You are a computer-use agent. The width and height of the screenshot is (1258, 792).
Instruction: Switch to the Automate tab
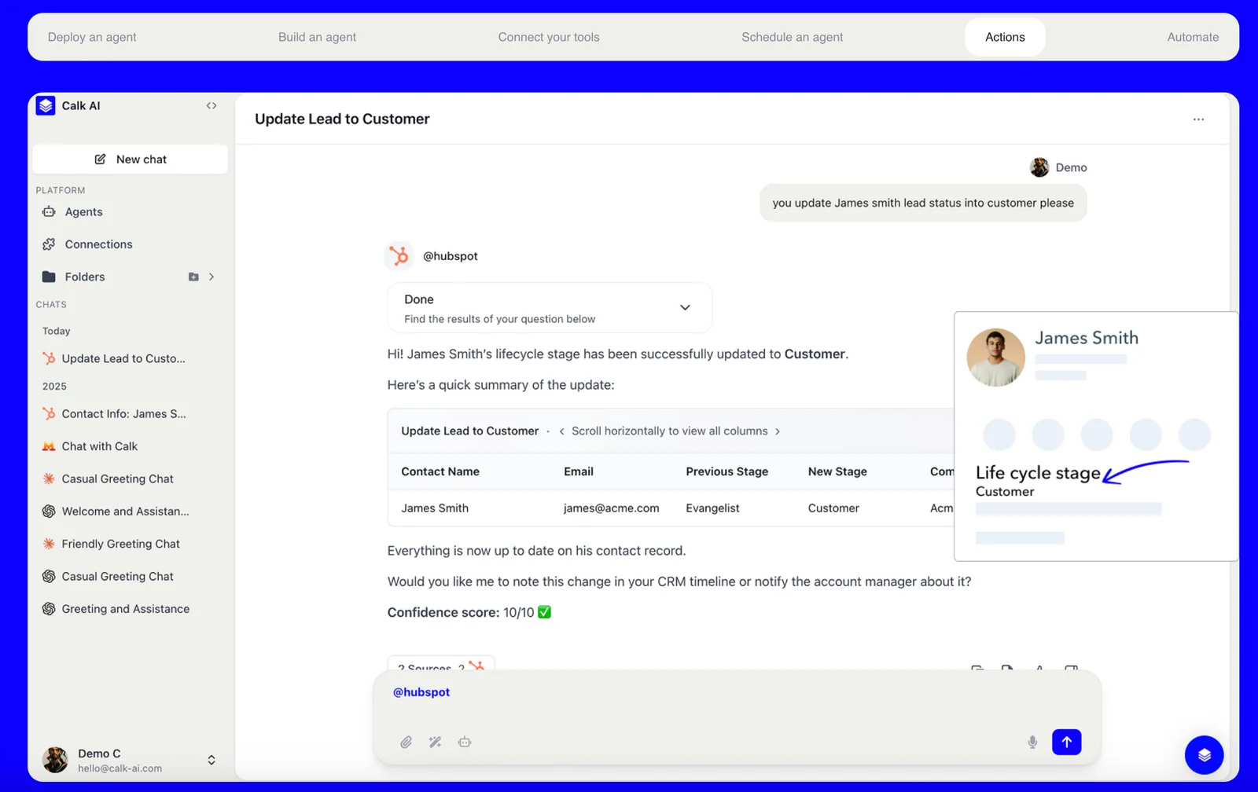click(1192, 37)
